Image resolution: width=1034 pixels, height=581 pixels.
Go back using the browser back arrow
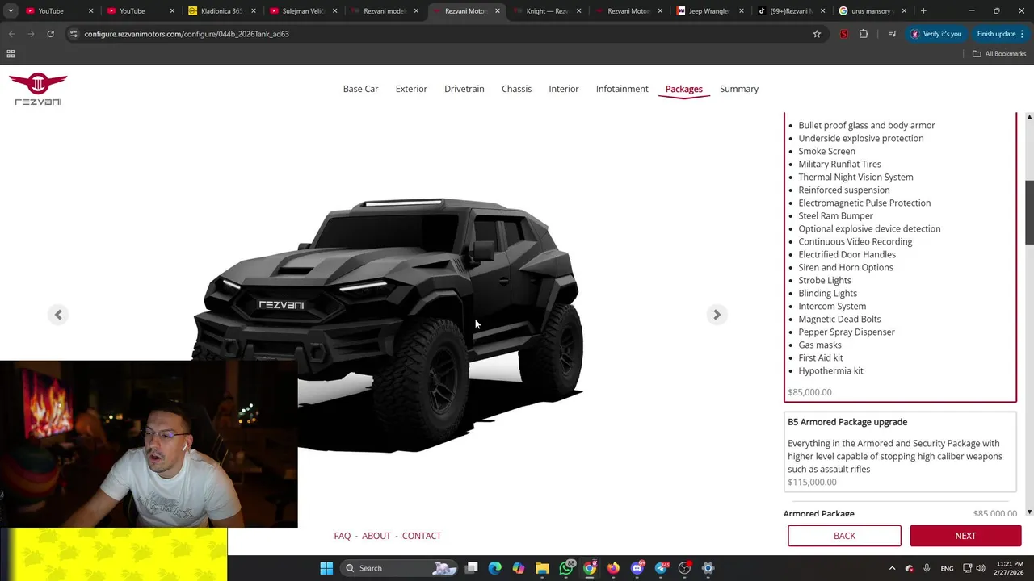click(x=11, y=34)
